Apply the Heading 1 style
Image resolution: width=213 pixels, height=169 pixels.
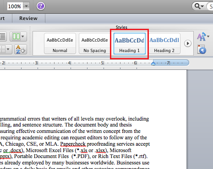130,43
